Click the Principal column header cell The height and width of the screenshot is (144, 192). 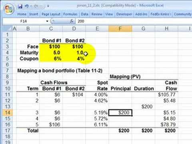coord(120,88)
